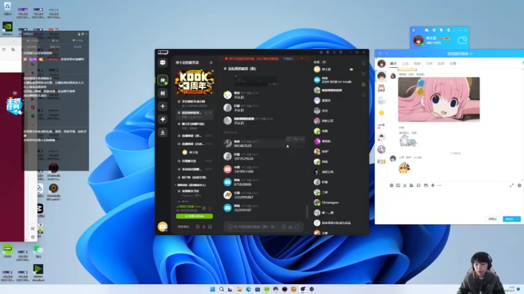Image resolution: width=524 pixels, height=294 pixels.
Task: Switch to 文件 tab in QQ group window
Action: (x=429, y=63)
